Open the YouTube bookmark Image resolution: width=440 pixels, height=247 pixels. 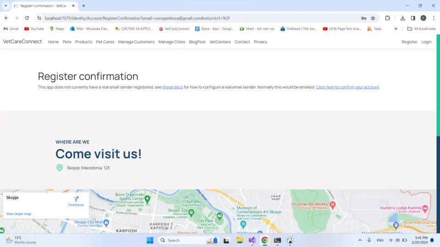[x=34, y=29]
